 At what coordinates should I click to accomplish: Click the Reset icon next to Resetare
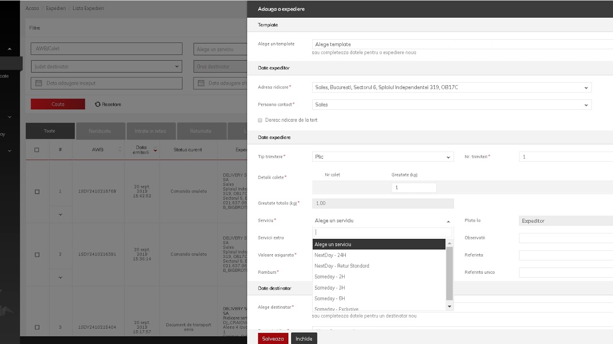(x=98, y=104)
